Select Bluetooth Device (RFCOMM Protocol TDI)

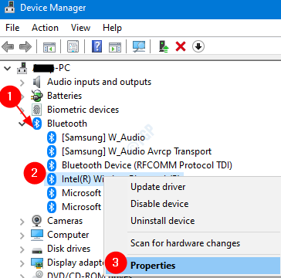147,165
